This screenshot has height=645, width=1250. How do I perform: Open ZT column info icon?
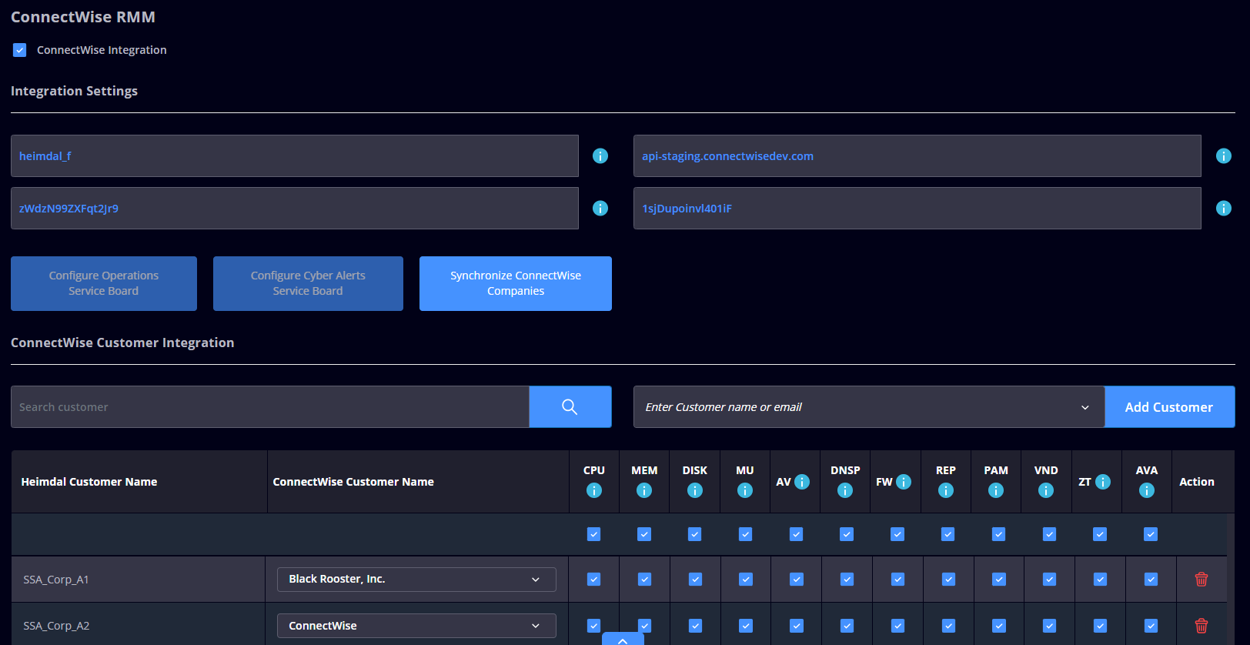click(x=1103, y=482)
